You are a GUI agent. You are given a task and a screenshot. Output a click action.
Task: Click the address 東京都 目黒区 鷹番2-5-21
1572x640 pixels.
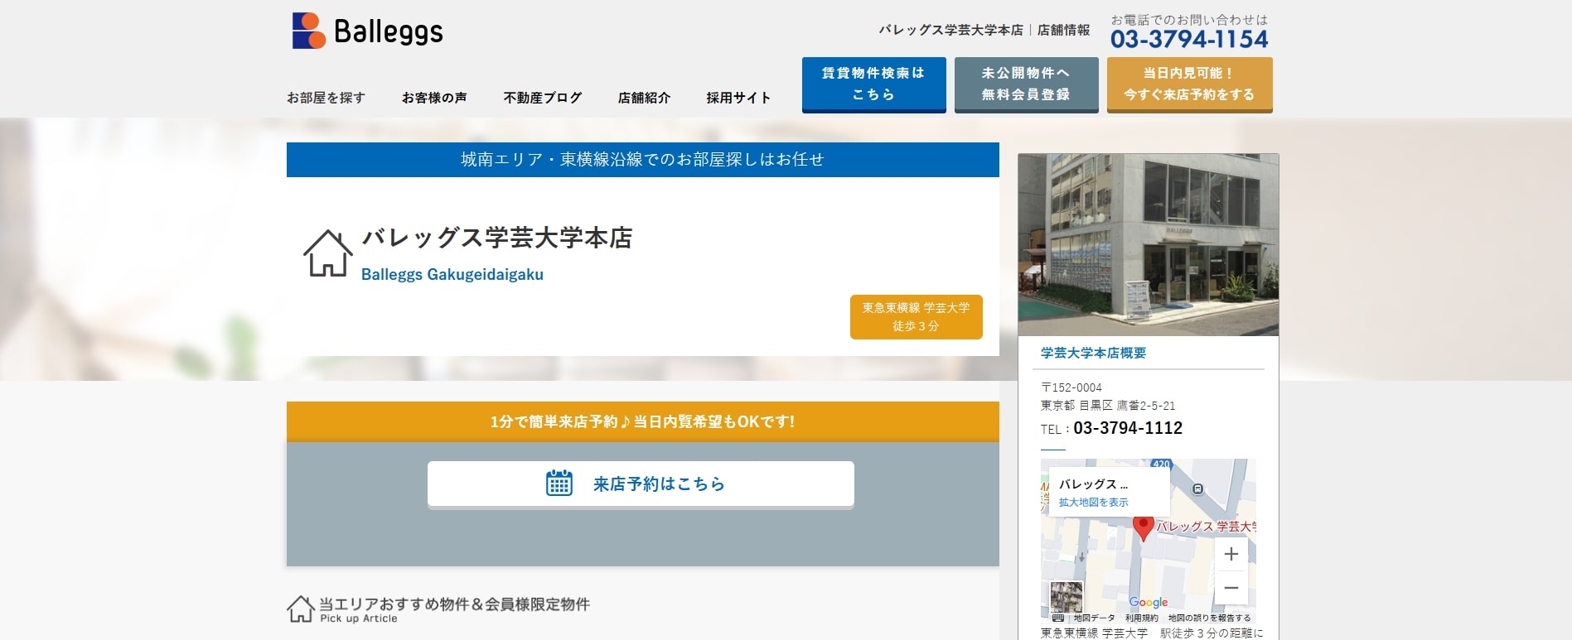1108,406
